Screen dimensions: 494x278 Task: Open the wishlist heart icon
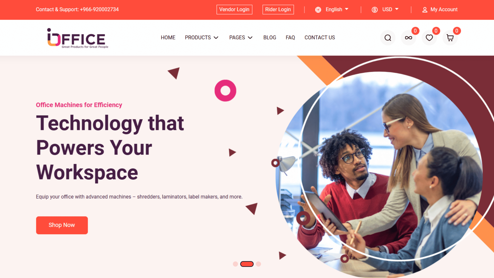429,38
